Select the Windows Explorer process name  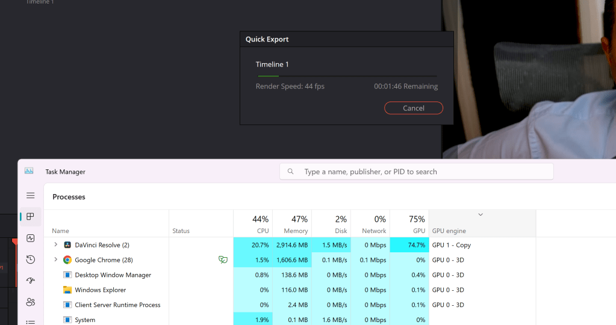coord(101,290)
